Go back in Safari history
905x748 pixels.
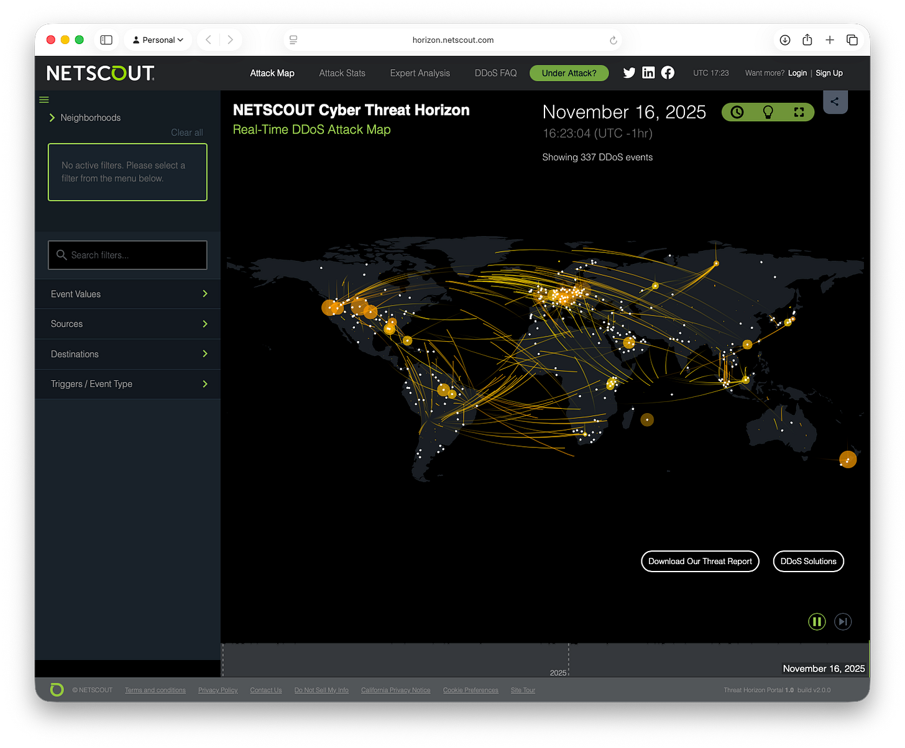click(208, 40)
